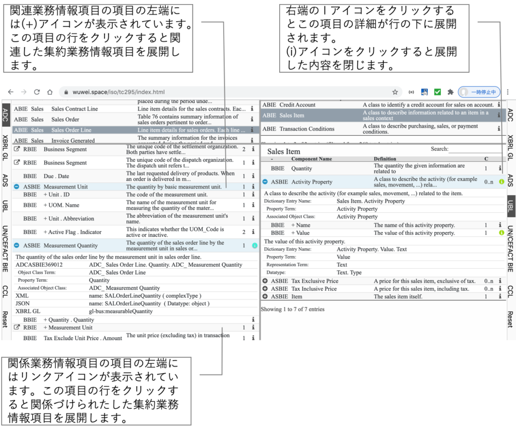Go back with the browser back arrow
Screen dimensions: 516x432
pyautogui.click(x=11, y=92)
